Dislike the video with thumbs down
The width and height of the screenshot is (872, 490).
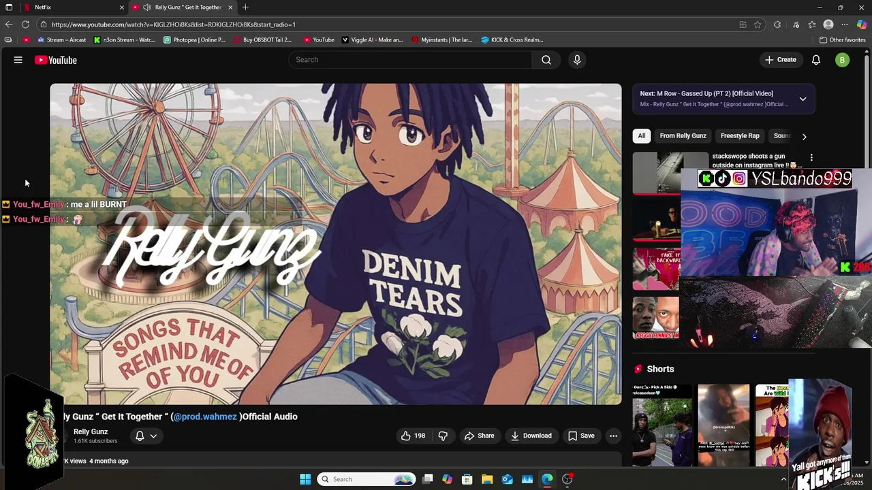443,436
